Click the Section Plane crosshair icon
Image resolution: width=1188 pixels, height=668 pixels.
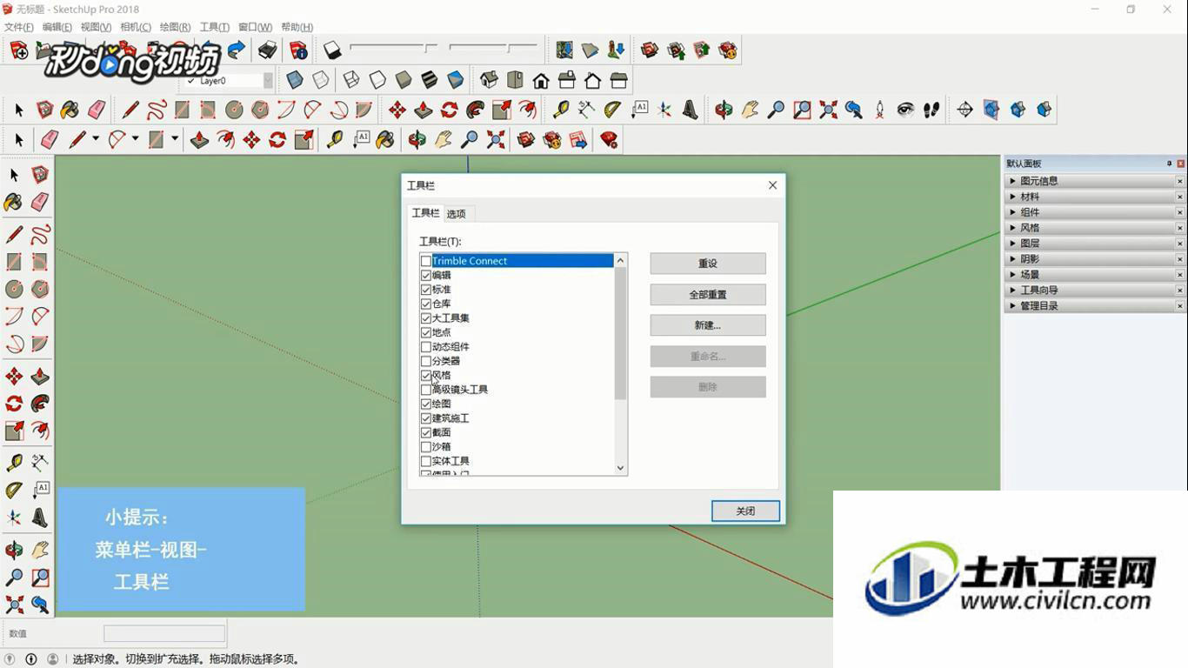pos(964,110)
